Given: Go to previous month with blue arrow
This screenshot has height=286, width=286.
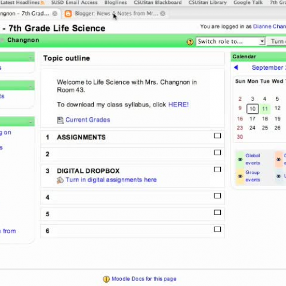Looking at the screenshot, I should pos(236,67).
